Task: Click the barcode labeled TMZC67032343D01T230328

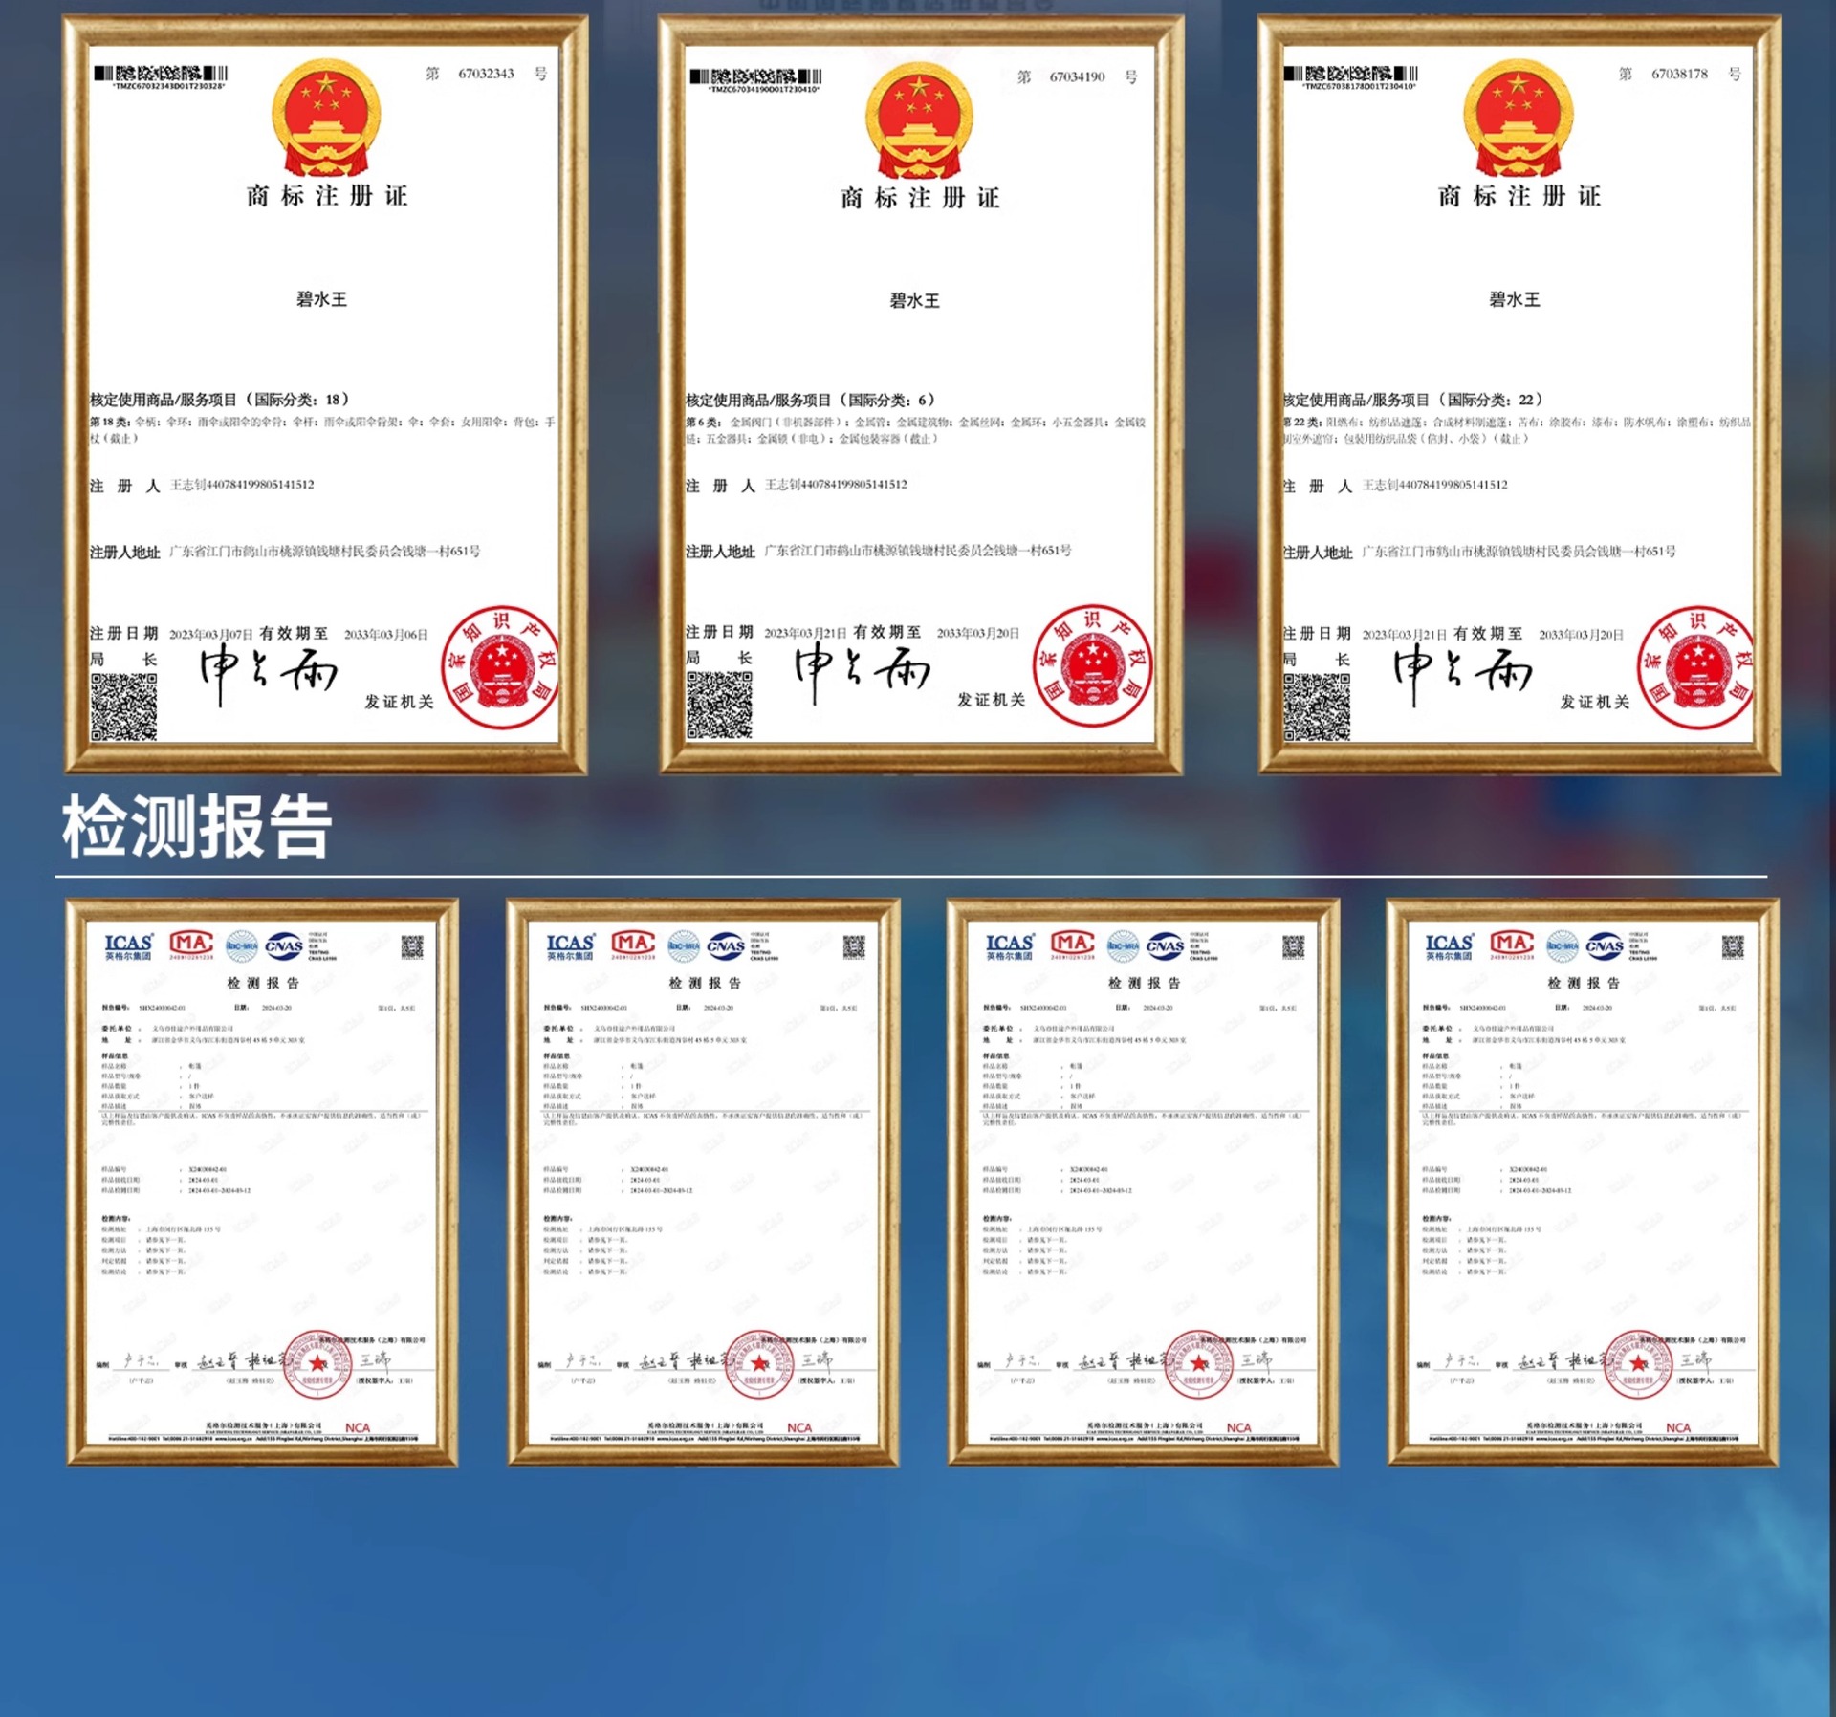Action: coord(161,76)
